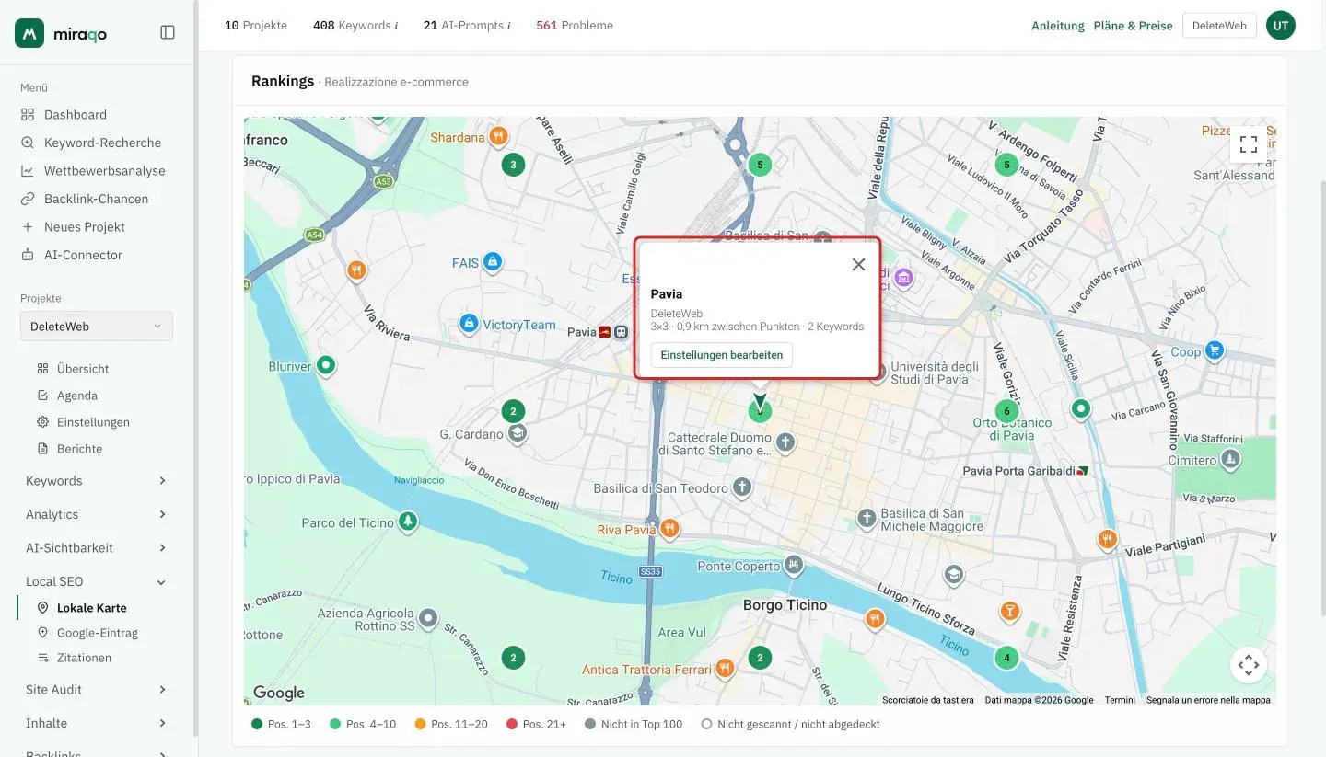This screenshot has width=1326, height=757.
Task: Open the Pläne & Preise link
Action: coord(1133,26)
